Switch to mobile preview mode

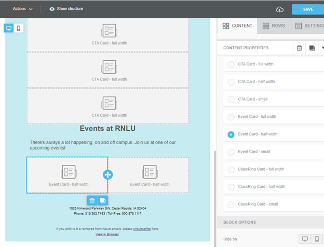click(x=19, y=28)
